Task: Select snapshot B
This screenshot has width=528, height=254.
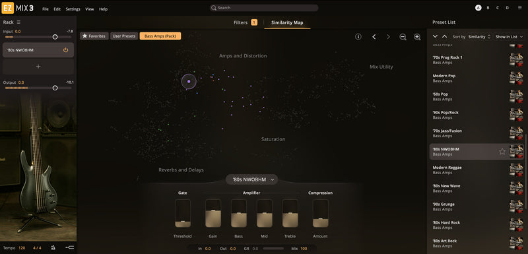Action: point(488,8)
